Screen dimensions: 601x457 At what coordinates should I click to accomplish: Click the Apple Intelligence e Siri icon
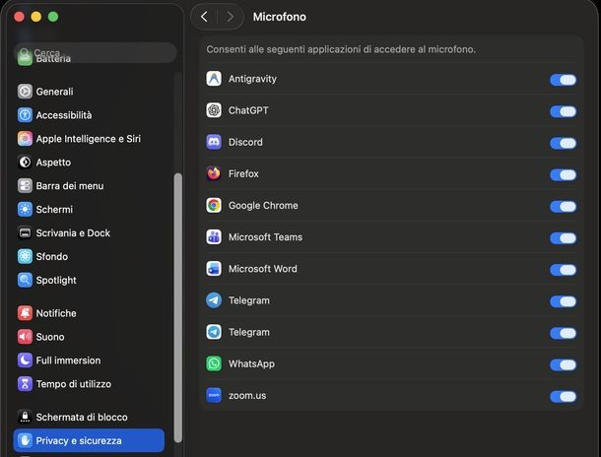[x=25, y=139]
